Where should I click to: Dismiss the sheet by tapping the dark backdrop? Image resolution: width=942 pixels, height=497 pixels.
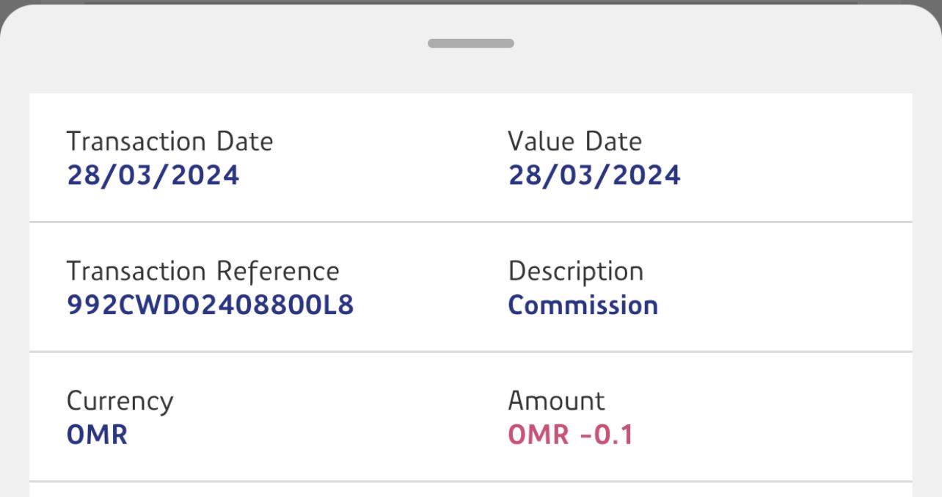(x=470, y=2)
